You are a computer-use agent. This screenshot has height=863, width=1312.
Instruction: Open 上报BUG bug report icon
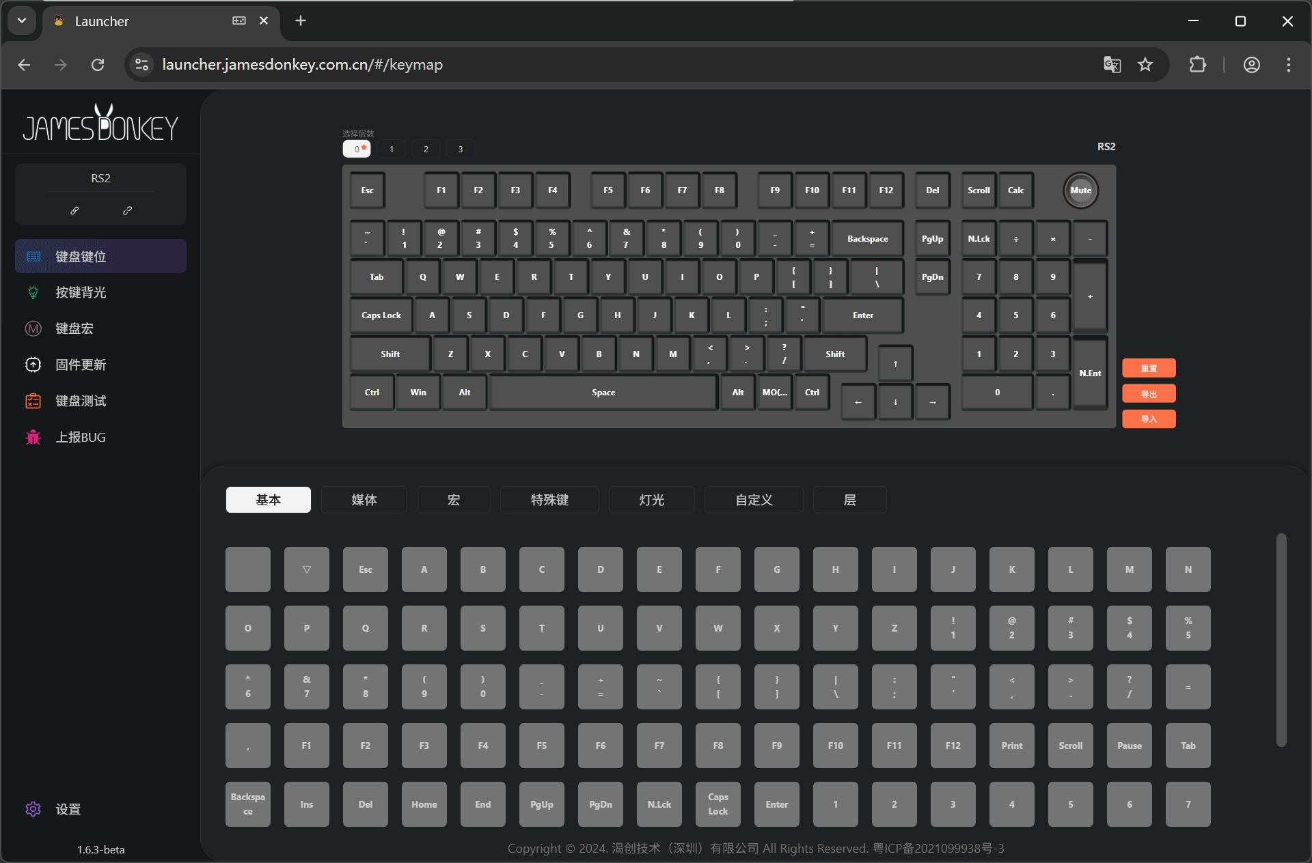tap(33, 437)
